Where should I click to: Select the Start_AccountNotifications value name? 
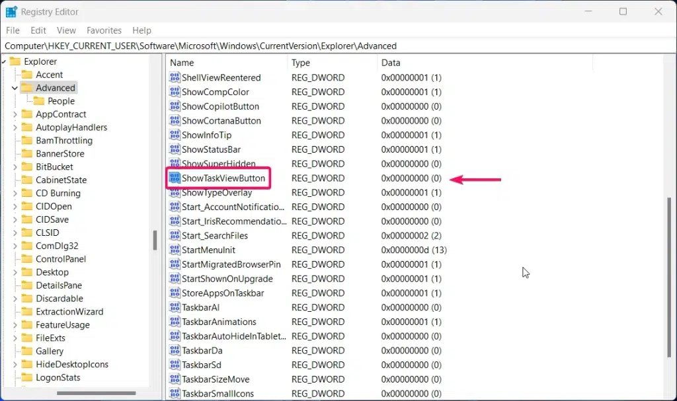(233, 207)
